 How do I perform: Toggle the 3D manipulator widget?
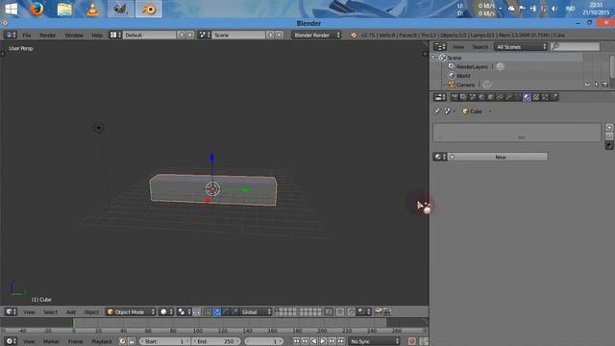tap(208, 311)
